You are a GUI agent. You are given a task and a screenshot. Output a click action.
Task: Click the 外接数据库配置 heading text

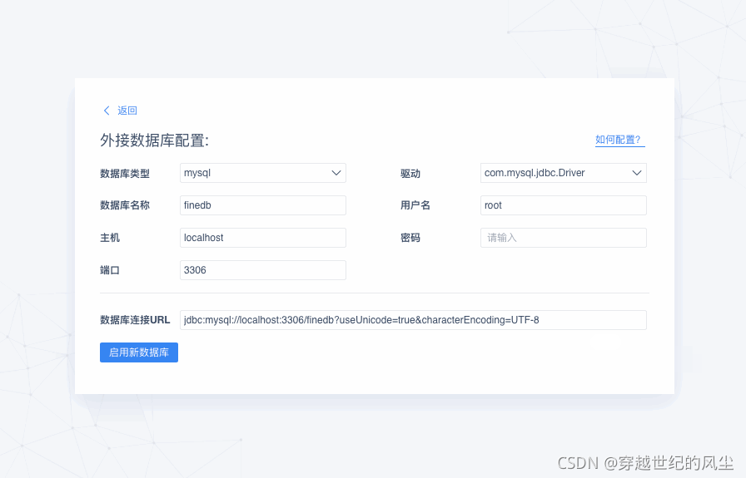tap(154, 140)
